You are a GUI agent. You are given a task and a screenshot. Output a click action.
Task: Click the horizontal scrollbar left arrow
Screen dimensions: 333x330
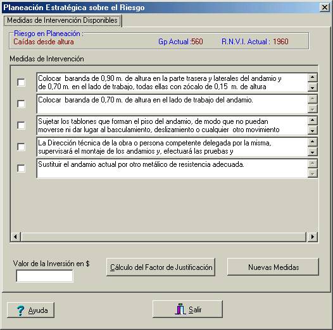[15, 236]
